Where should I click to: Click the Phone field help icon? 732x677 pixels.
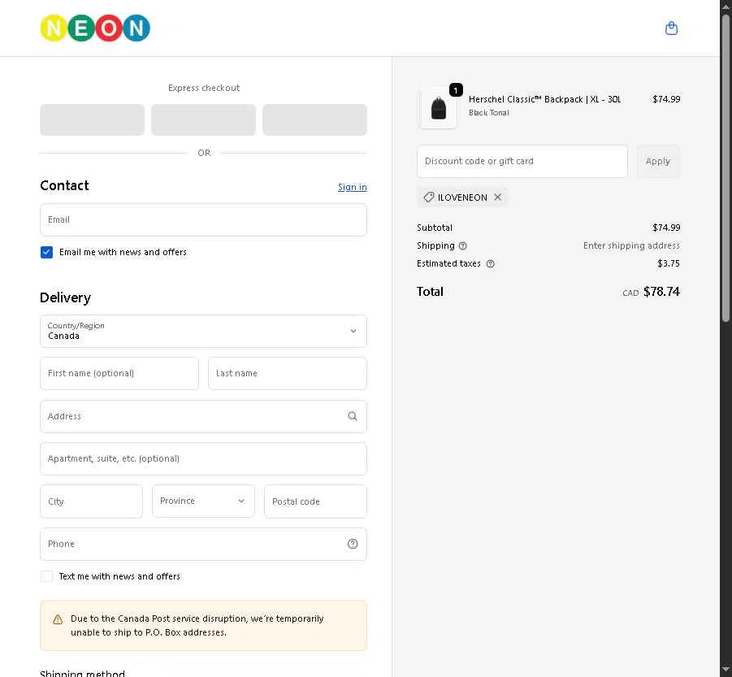[353, 544]
